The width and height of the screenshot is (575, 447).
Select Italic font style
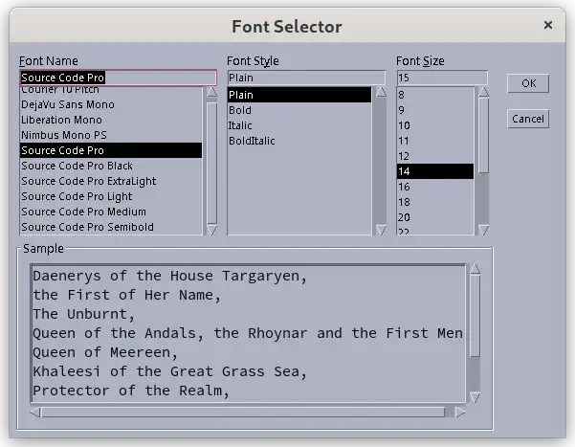[299, 126]
